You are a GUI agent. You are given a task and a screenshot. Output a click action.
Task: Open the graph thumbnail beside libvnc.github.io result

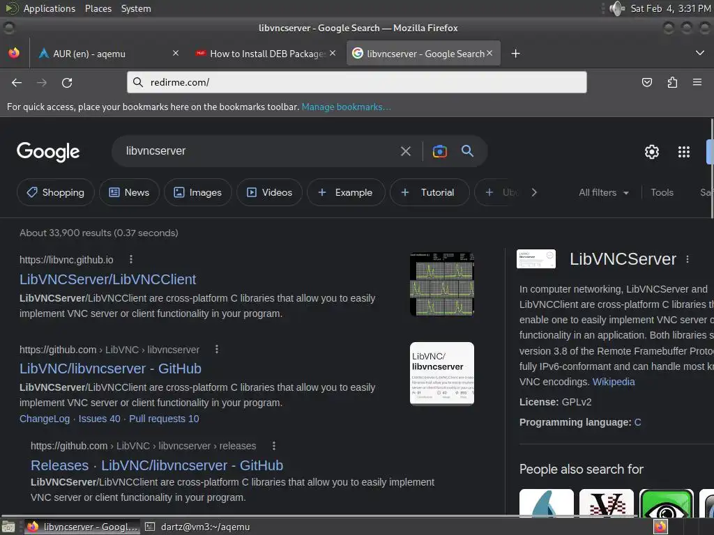[x=441, y=284]
